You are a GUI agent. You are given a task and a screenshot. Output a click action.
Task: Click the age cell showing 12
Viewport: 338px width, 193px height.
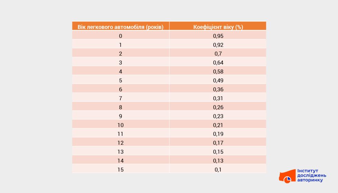[x=120, y=143]
